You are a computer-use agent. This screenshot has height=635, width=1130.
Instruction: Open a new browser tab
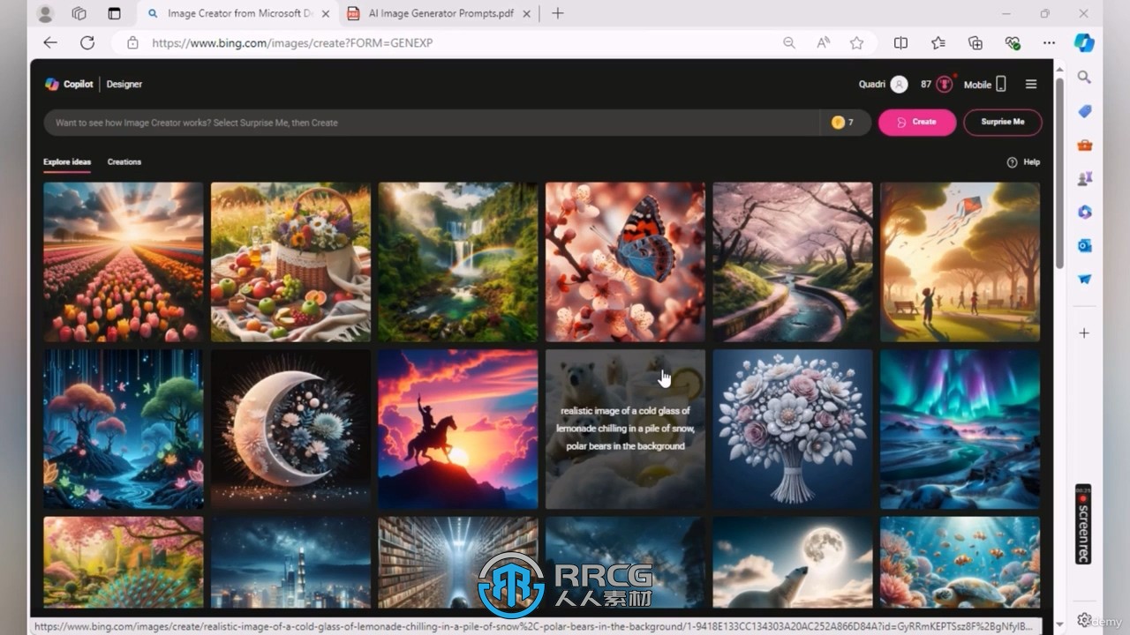click(x=557, y=13)
